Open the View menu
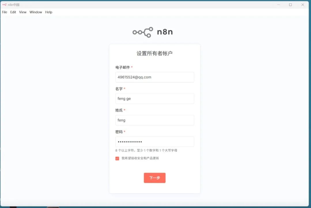311x208 pixels. pos(23,12)
